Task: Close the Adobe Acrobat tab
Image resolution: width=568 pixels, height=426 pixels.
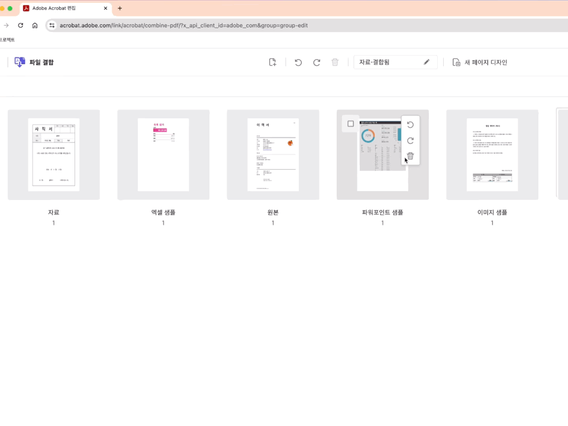Action: click(x=105, y=8)
